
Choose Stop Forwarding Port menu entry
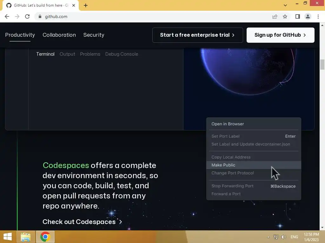tap(254, 186)
